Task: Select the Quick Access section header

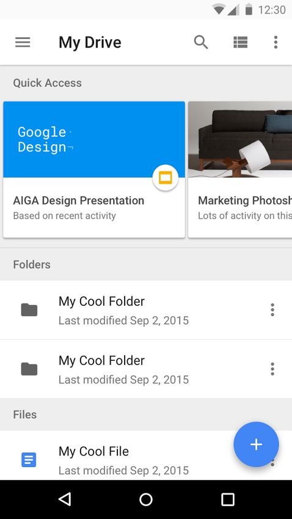Action: coord(47,83)
